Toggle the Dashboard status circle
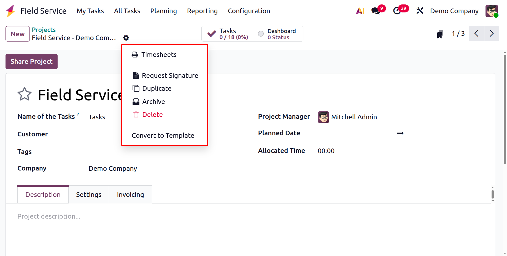This screenshot has width=507, height=256. click(261, 34)
